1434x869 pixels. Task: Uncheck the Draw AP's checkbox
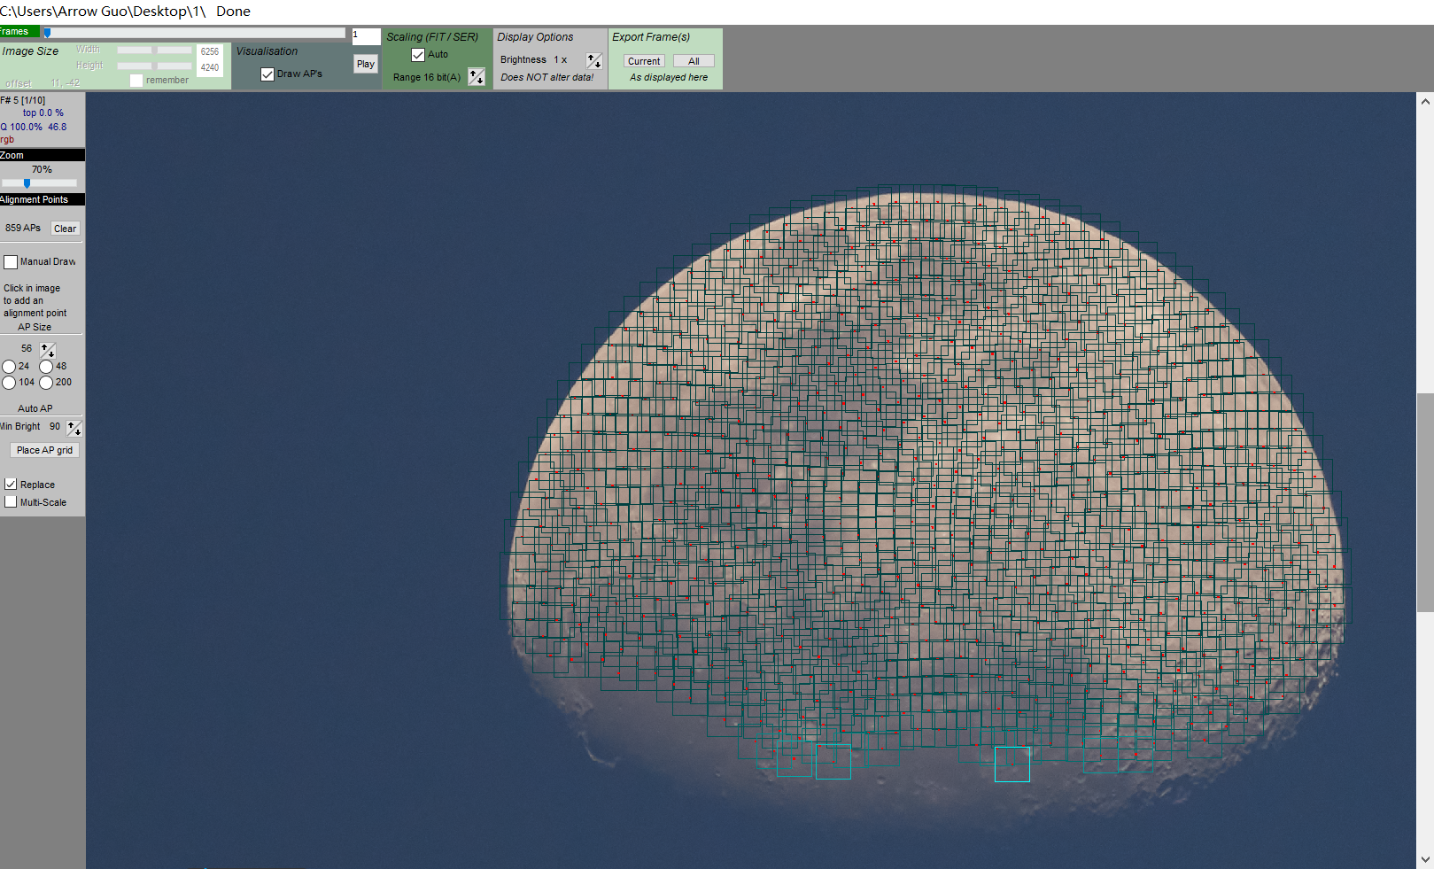pyautogui.click(x=267, y=74)
